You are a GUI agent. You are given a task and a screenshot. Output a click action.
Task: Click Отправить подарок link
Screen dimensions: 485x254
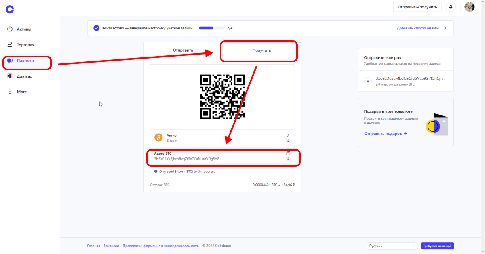click(385, 133)
